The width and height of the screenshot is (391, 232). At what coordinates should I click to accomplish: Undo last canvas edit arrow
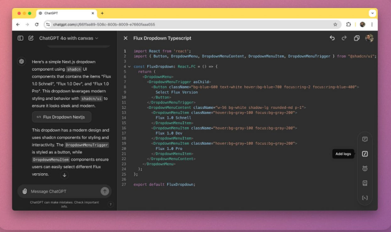[x=332, y=38]
